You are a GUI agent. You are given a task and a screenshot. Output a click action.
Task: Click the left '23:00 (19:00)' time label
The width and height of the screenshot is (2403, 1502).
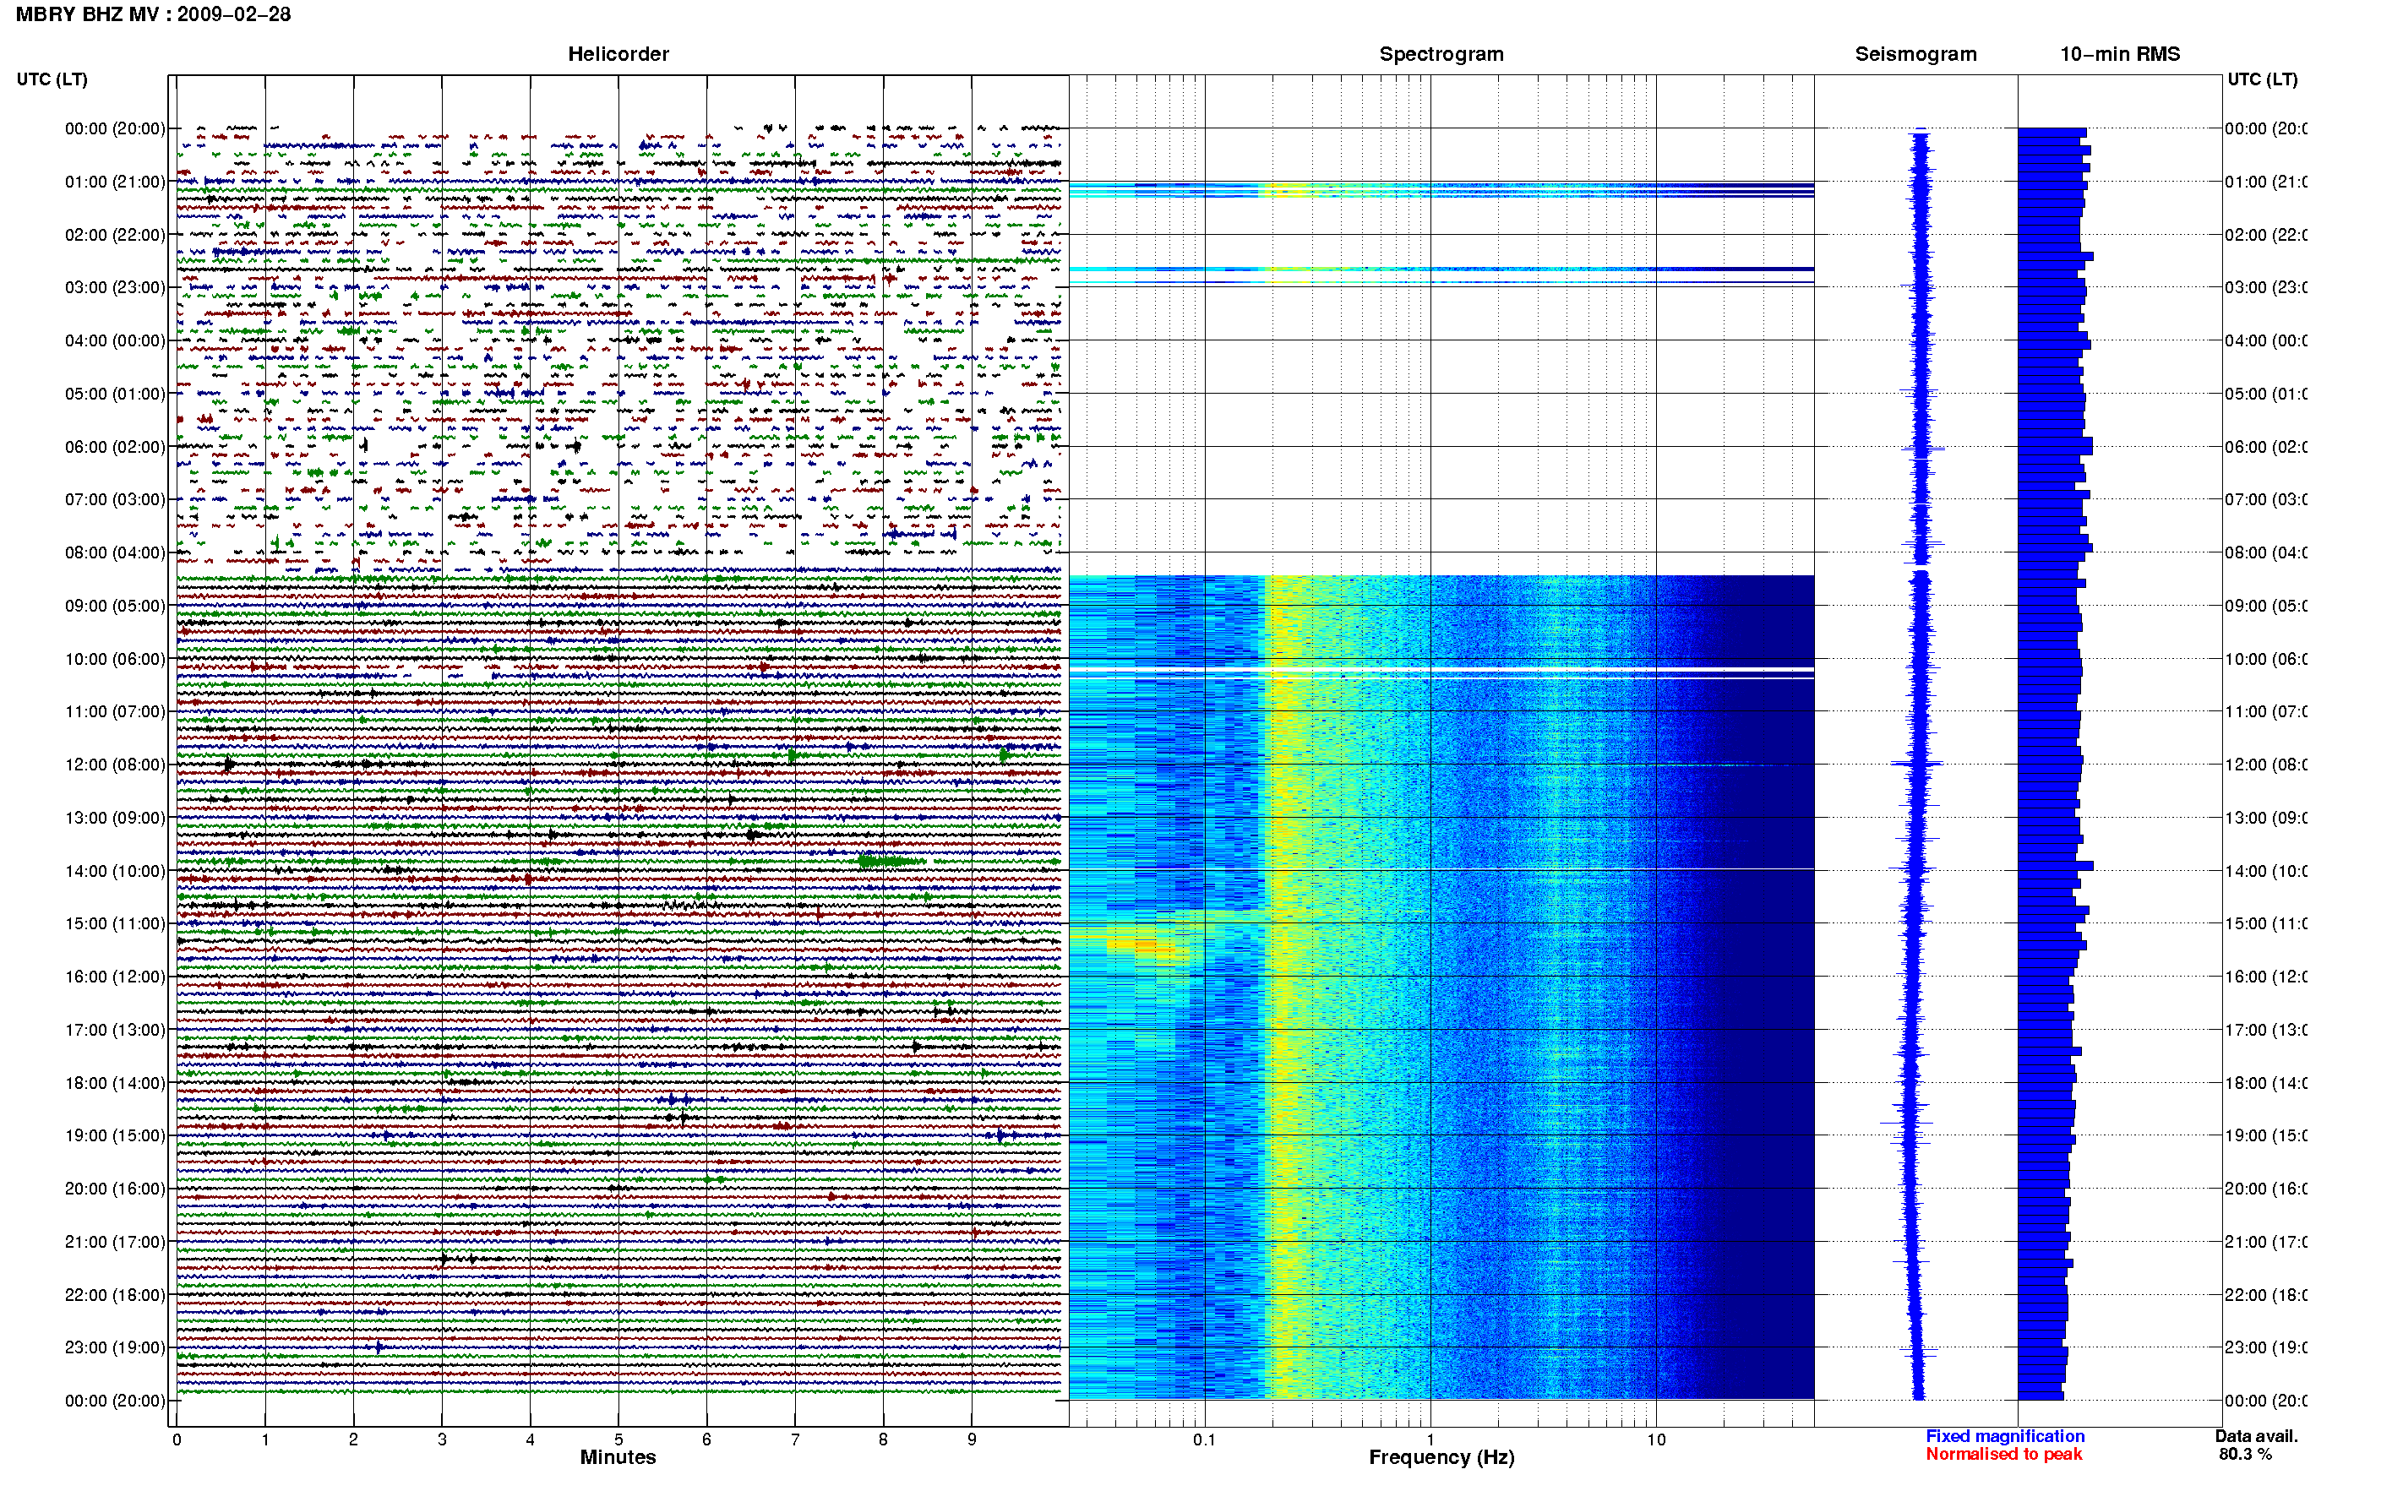point(114,1347)
